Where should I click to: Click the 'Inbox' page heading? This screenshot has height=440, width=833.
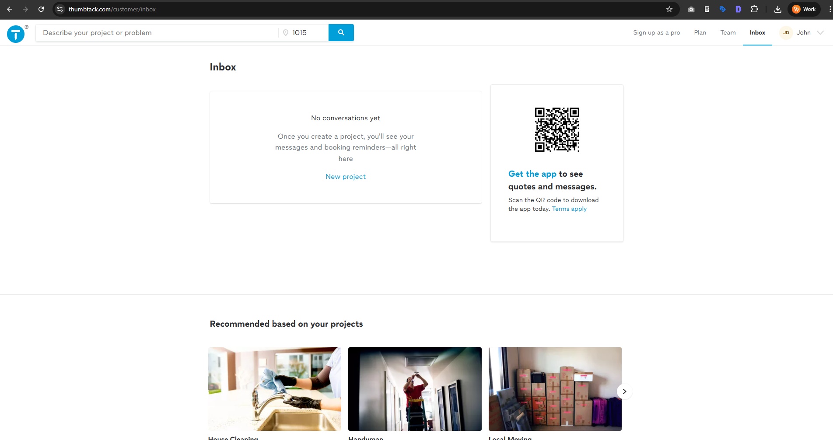pos(223,67)
